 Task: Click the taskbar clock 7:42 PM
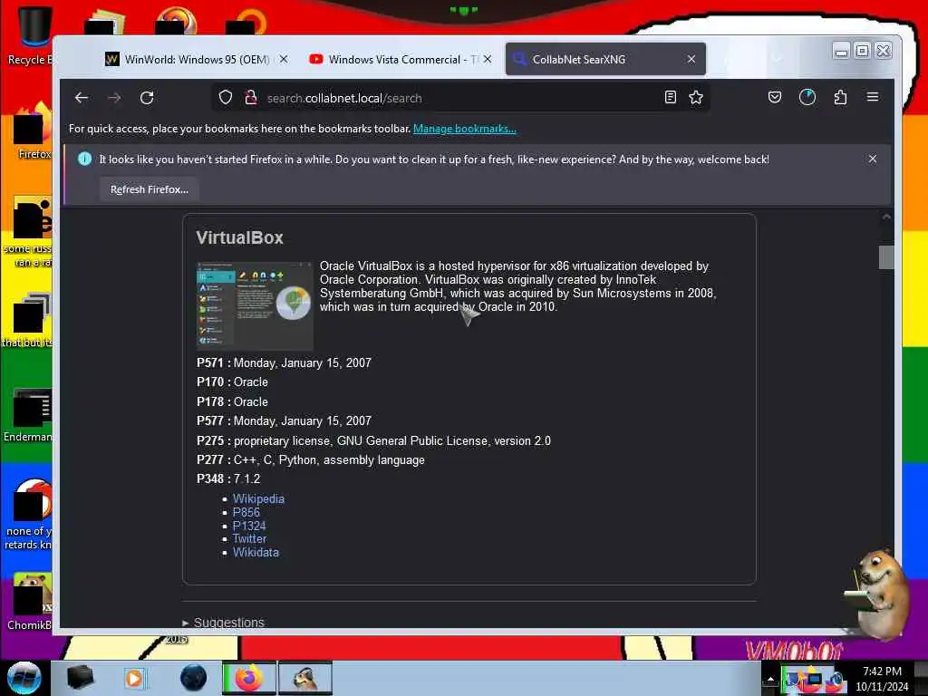click(882, 672)
